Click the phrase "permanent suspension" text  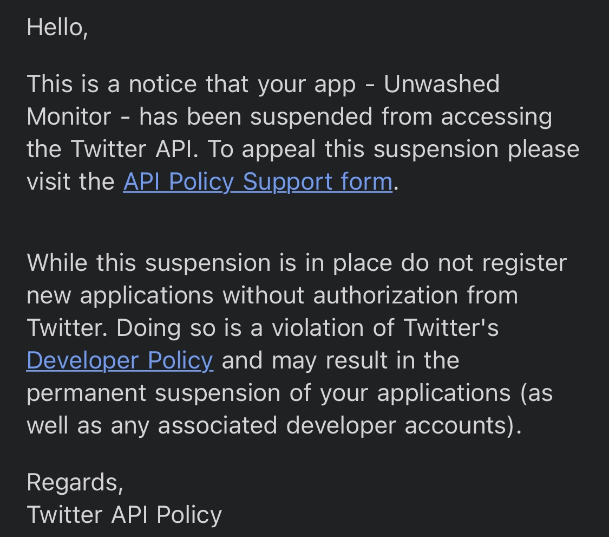(x=153, y=393)
